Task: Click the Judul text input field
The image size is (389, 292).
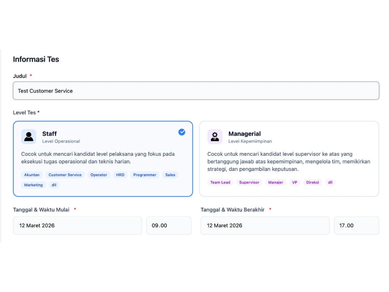Action: point(196,91)
